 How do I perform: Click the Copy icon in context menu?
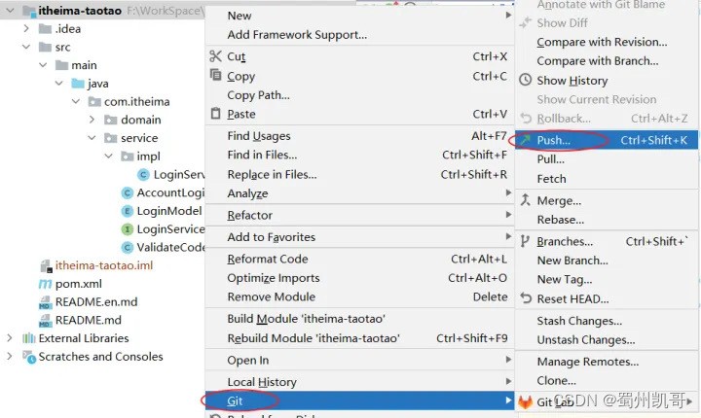tap(215, 76)
